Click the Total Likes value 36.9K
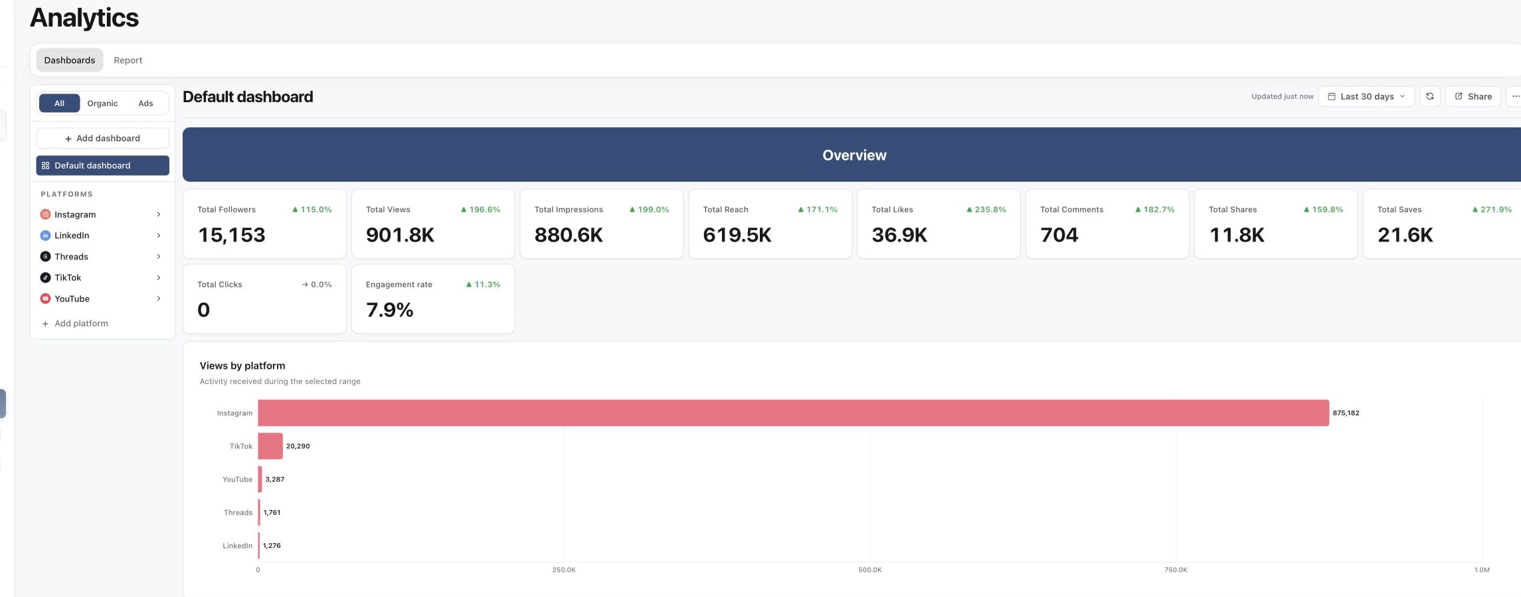 point(899,235)
